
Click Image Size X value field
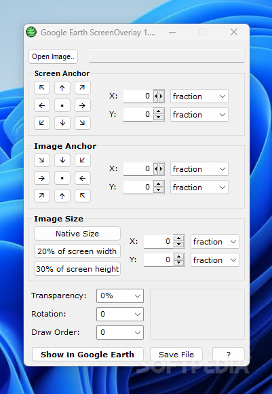158,241
